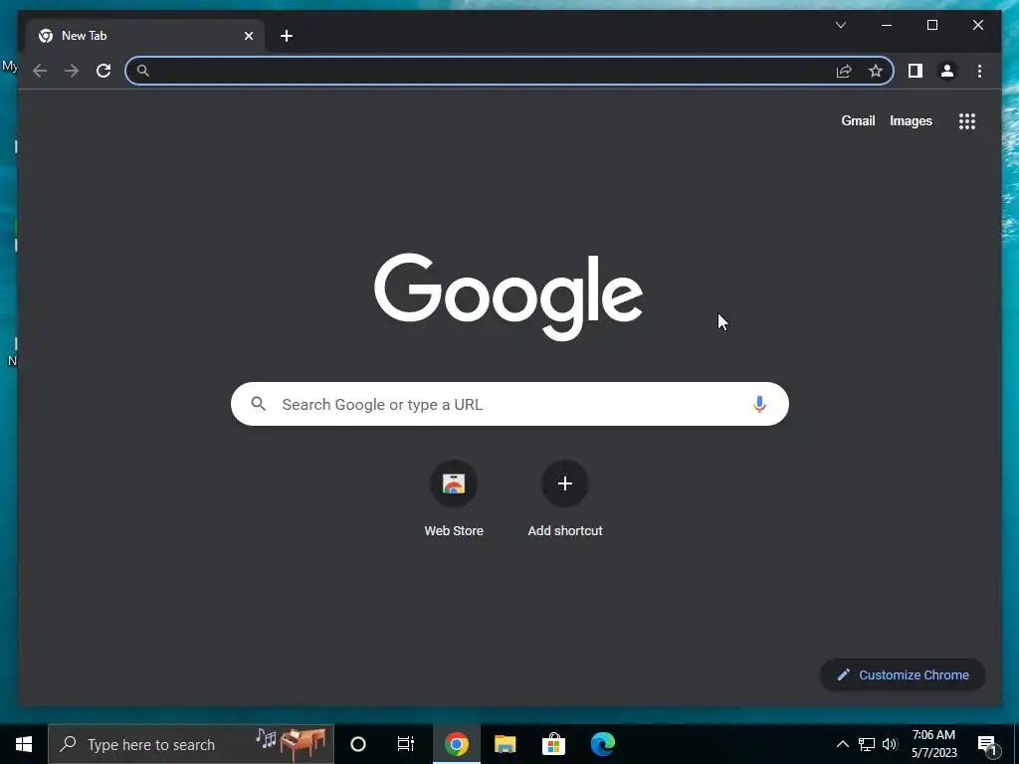Open the Images link
Viewport: 1019px width, 764px height.
point(911,120)
